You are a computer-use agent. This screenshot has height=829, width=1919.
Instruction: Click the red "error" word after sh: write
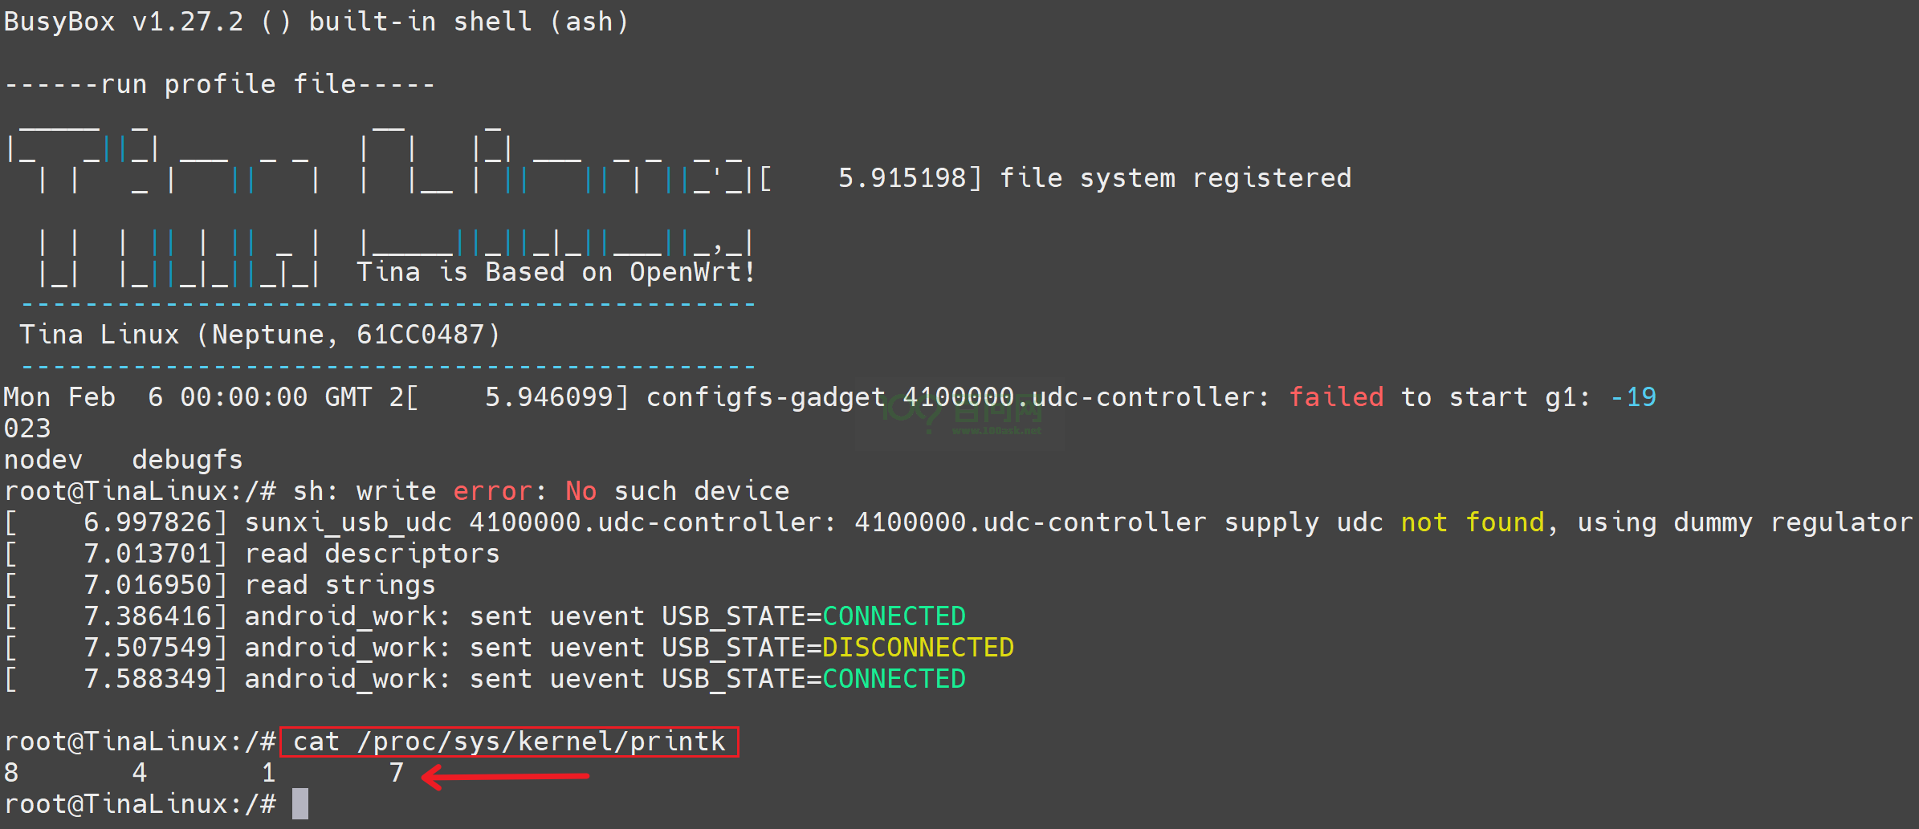tap(492, 491)
